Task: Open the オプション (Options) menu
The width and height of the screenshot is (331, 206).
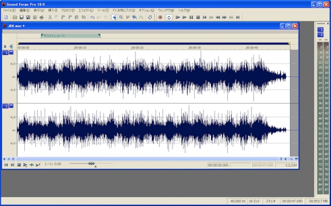Action: click(146, 10)
